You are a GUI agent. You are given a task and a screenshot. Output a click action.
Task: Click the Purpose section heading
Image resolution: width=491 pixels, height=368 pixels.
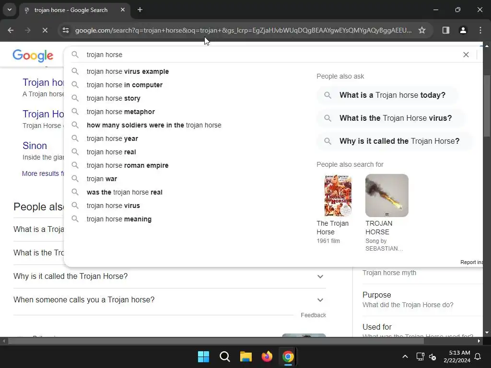click(x=377, y=295)
